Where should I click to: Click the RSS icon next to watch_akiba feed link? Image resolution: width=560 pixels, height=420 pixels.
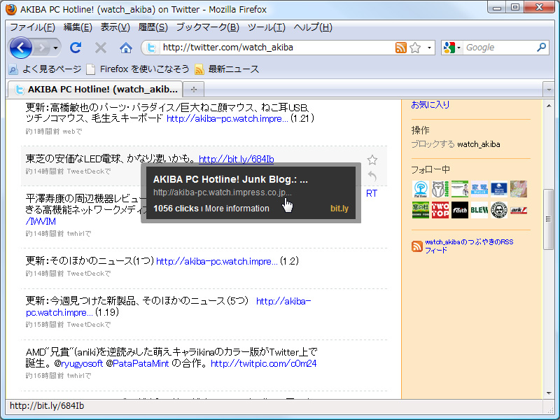point(416,242)
